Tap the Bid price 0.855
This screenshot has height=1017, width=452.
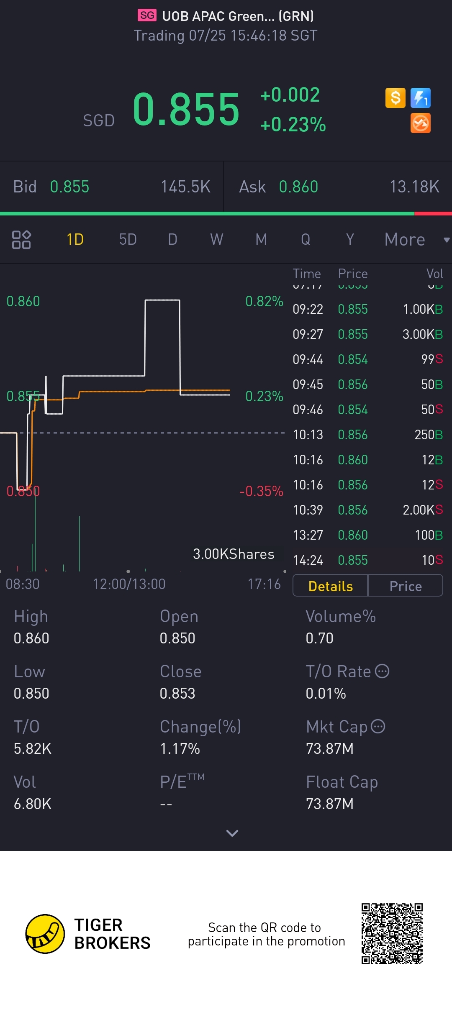[70, 187]
